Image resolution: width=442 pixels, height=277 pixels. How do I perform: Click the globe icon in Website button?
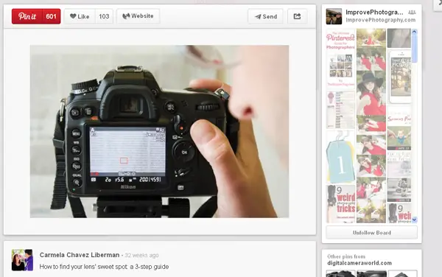[x=126, y=16]
